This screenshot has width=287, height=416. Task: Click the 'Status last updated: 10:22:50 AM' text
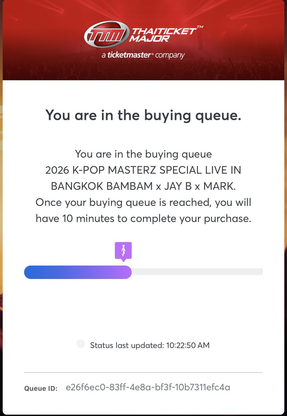point(150,345)
